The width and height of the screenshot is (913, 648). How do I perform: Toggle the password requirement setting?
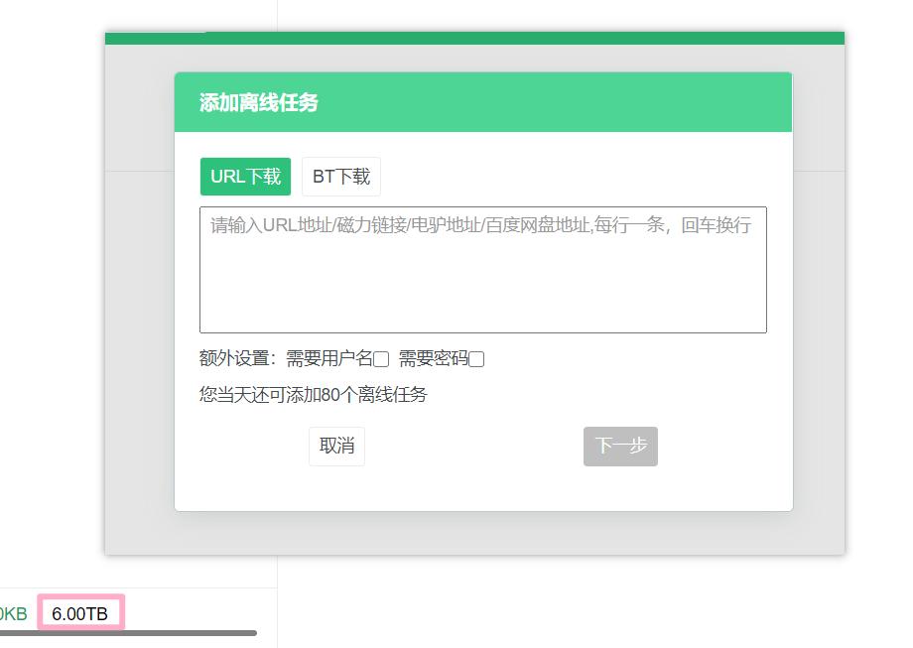pyautogui.click(x=475, y=360)
